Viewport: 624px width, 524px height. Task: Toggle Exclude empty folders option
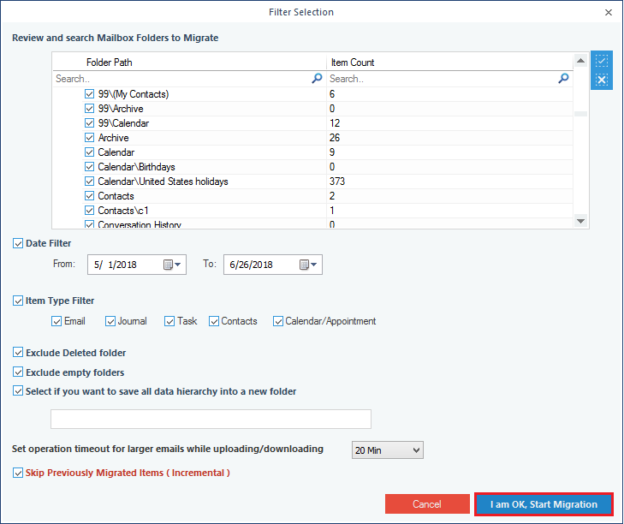click(18, 372)
